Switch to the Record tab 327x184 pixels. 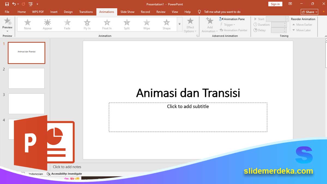point(145,12)
